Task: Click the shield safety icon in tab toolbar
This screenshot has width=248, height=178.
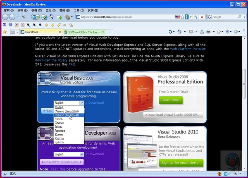Action: tap(227, 32)
